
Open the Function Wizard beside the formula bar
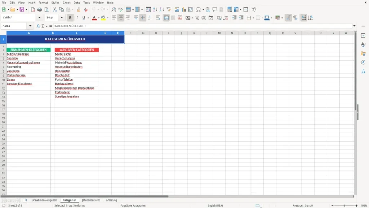(x=38, y=26)
